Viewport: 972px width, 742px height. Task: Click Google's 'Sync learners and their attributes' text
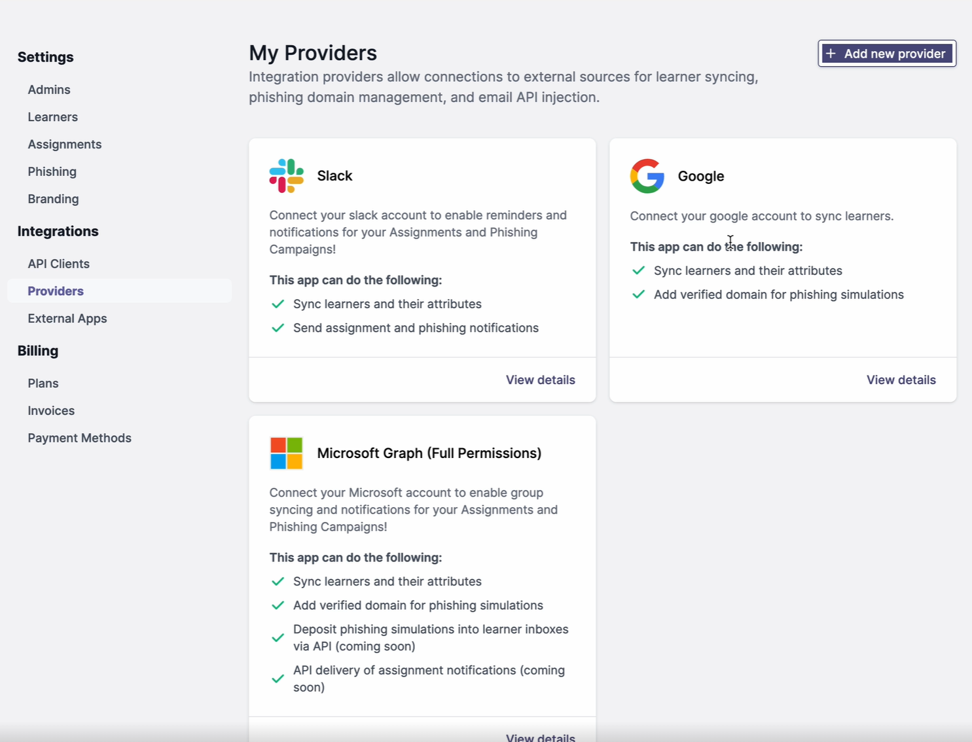coord(748,271)
